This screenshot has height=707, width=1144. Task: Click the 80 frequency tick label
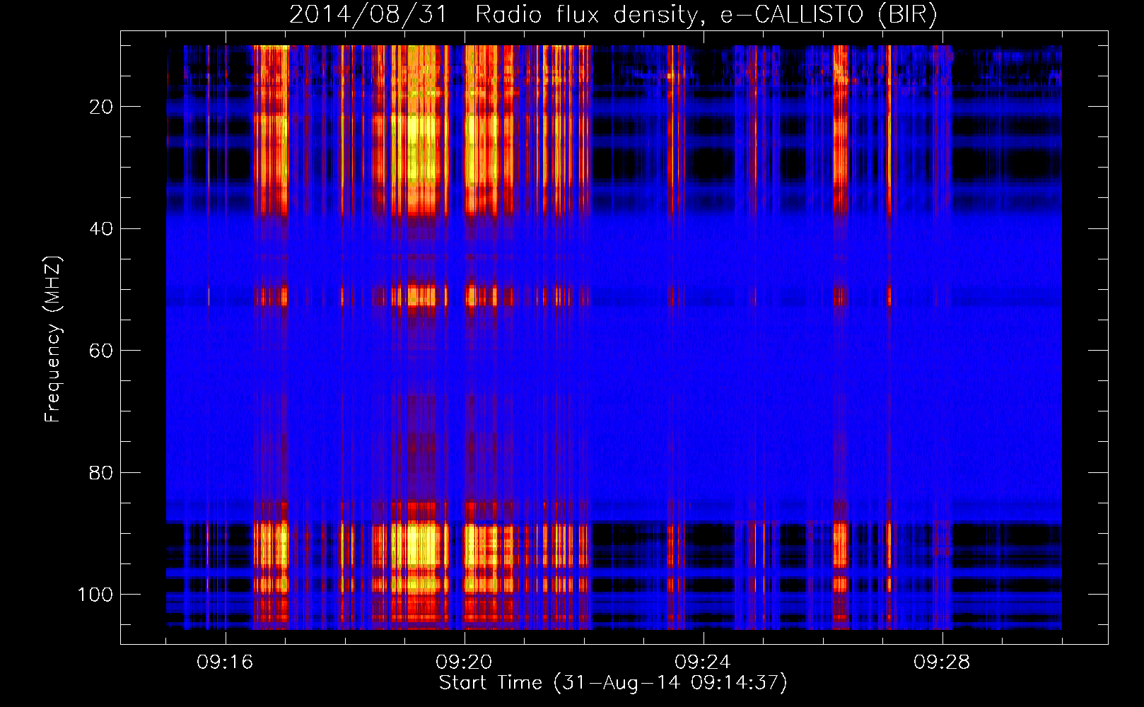[101, 473]
